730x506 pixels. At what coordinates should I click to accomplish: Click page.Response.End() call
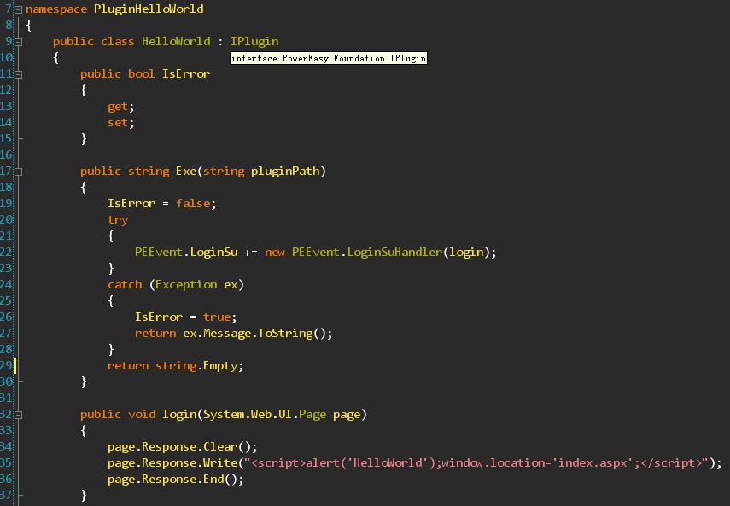[x=175, y=479]
